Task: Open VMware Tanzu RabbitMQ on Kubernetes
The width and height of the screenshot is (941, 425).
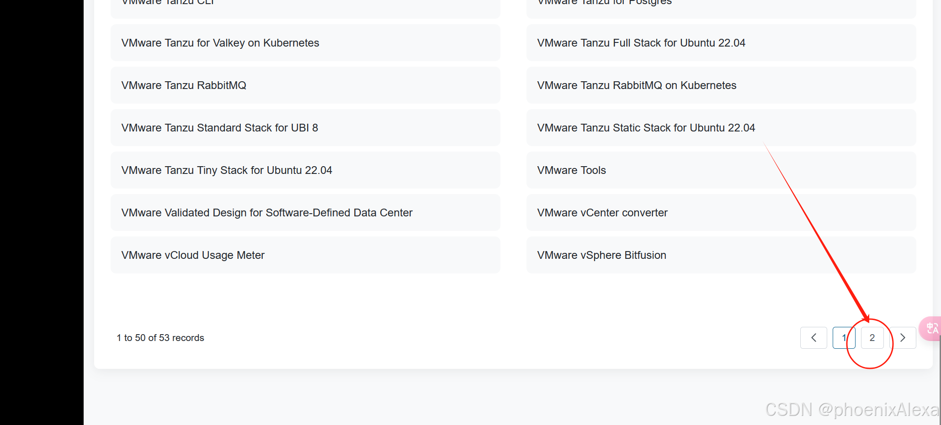Action: pyautogui.click(x=721, y=85)
